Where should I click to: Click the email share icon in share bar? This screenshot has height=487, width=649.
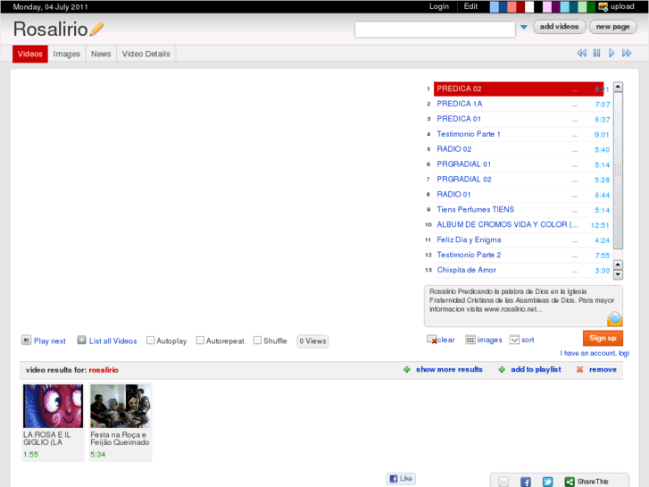pyautogui.click(x=503, y=482)
